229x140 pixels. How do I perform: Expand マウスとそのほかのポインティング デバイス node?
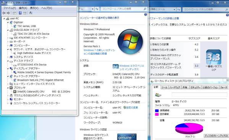tap(8, 95)
